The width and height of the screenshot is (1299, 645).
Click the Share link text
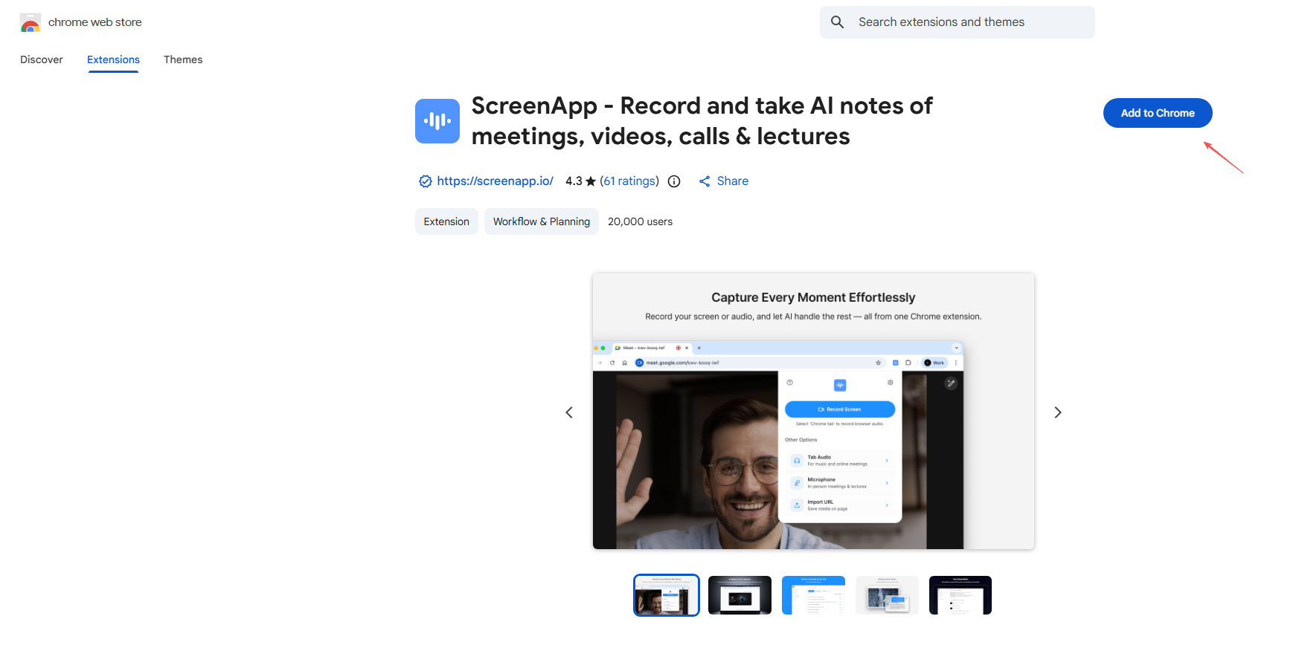[733, 181]
